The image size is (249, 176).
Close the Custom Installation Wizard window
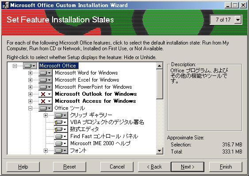click(243, 5)
